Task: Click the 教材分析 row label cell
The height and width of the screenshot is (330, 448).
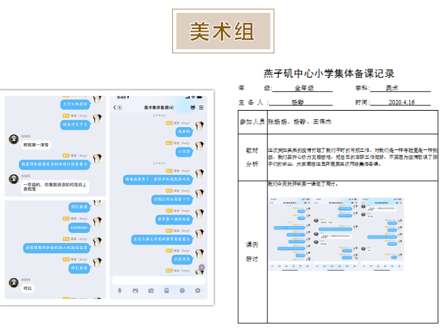Action: [x=251, y=156]
